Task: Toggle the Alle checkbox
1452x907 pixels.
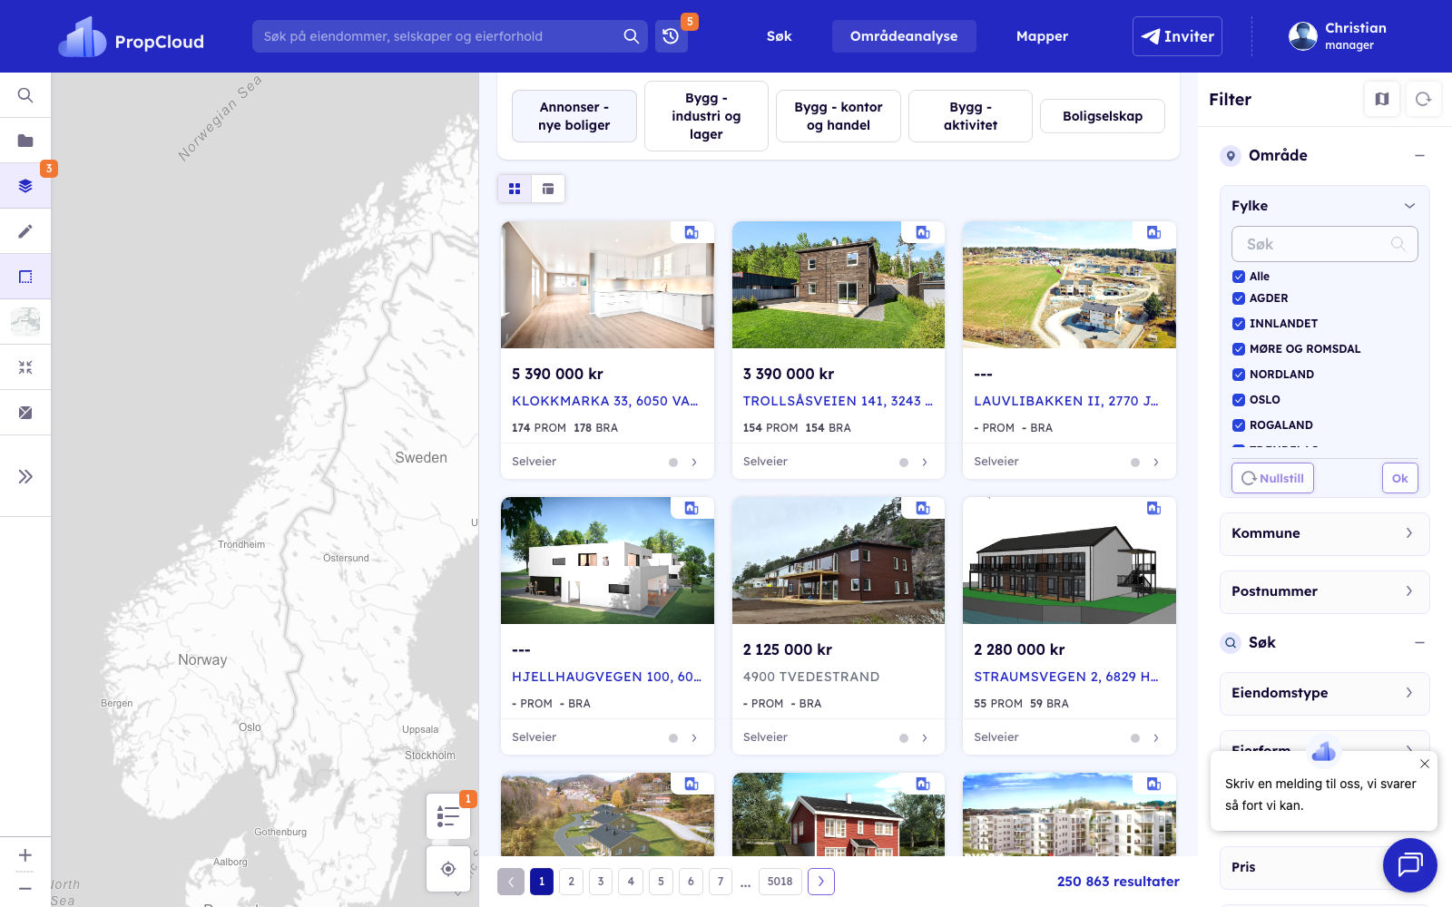Action: coord(1239,277)
